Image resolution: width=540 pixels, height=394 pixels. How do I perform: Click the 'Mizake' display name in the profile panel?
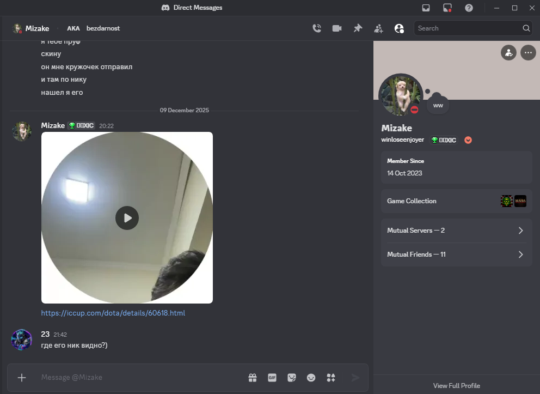click(397, 128)
